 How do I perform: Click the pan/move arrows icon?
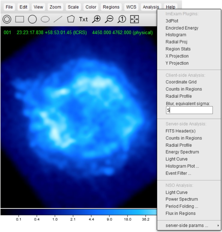[134, 19]
